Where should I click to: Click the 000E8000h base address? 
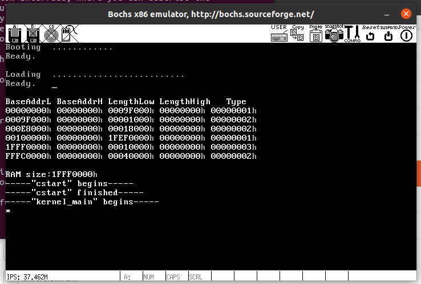point(28,129)
